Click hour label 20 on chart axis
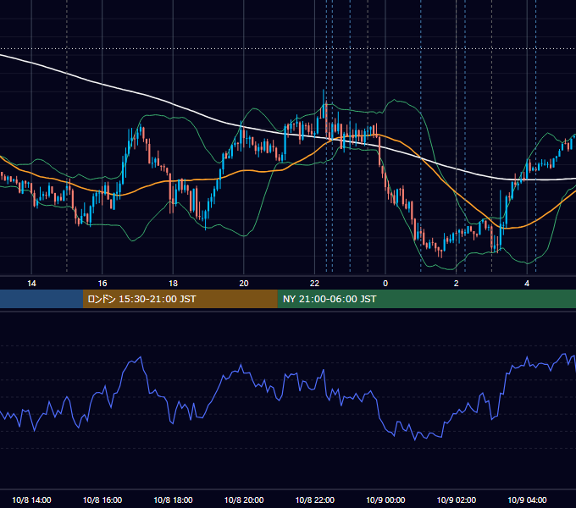 pos(244,284)
